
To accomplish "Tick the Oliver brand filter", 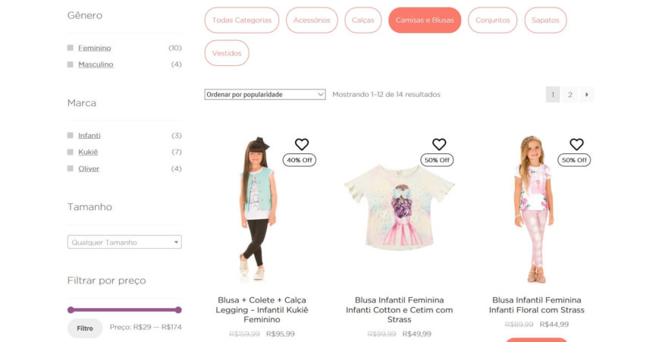I will point(71,168).
